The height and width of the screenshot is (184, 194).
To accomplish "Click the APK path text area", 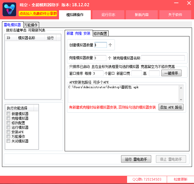I will tap(123, 94).
